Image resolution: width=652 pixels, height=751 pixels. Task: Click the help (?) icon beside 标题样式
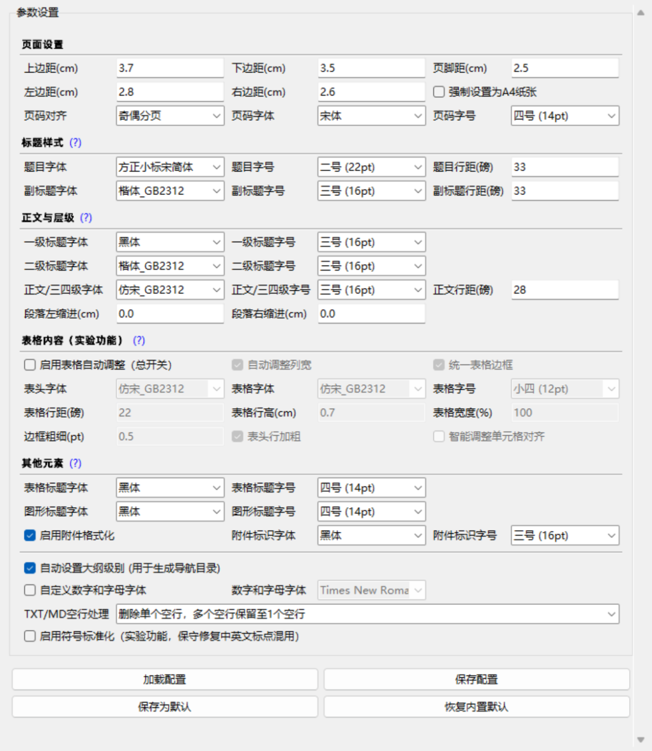click(75, 142)
